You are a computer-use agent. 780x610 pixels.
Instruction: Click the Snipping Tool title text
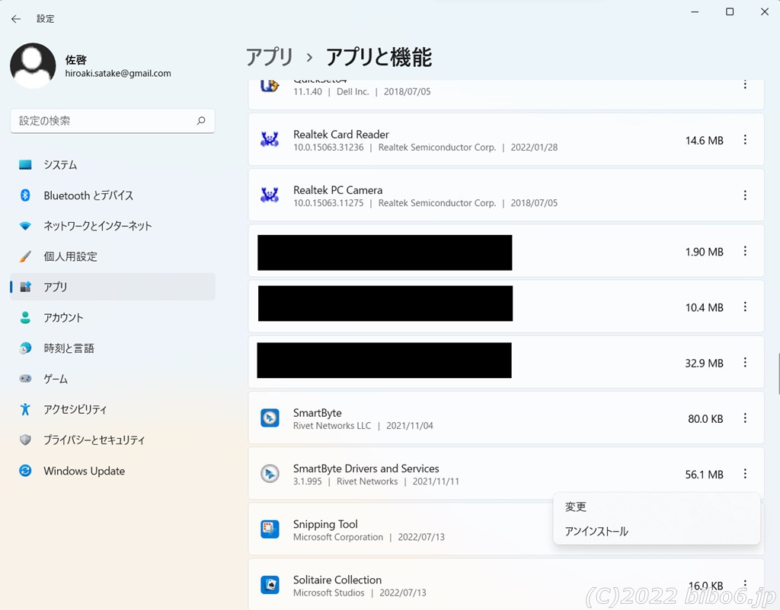pyautogui.click(x=325, y=524)
